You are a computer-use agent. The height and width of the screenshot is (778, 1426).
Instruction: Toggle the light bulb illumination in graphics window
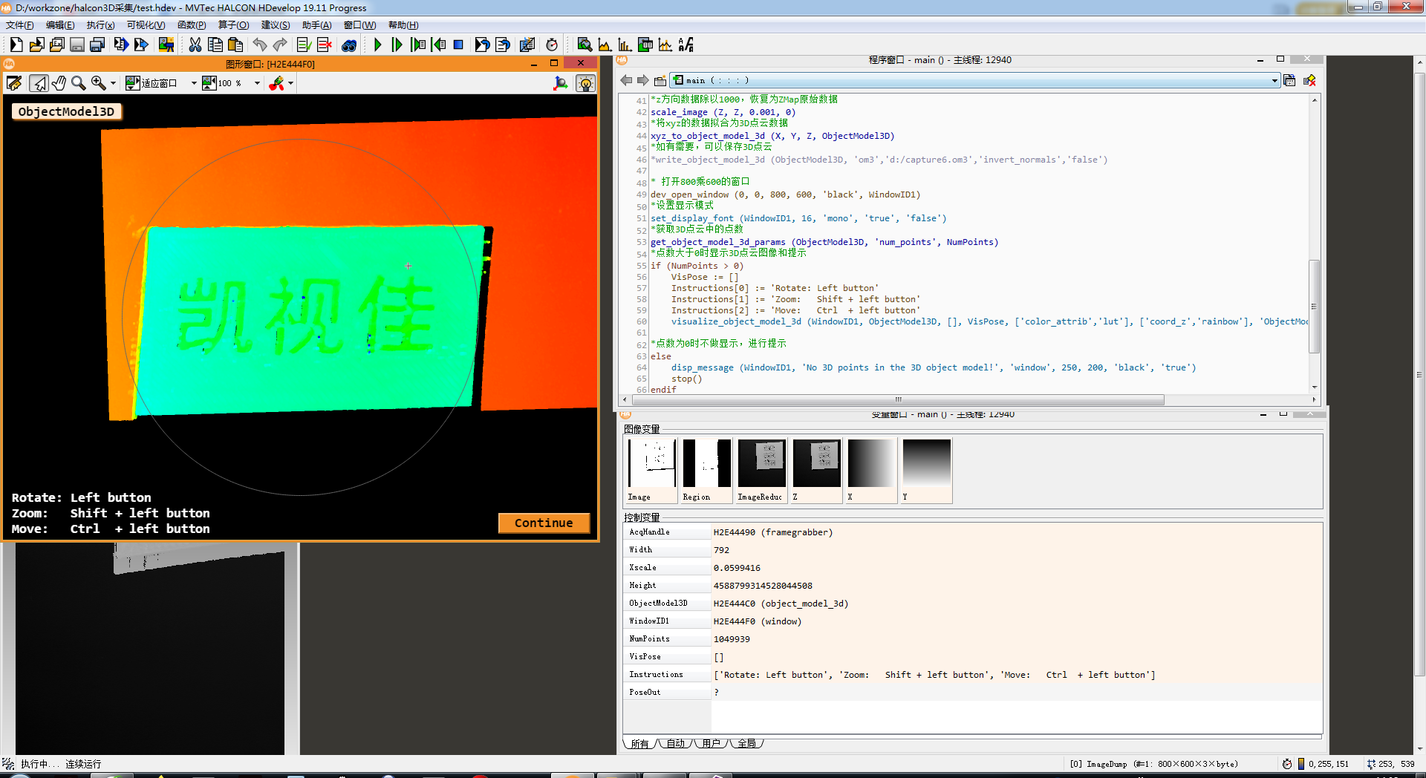(585, 83)
